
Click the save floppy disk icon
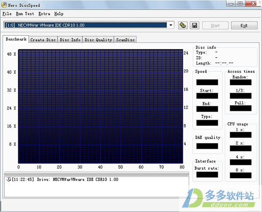point(194,25)
